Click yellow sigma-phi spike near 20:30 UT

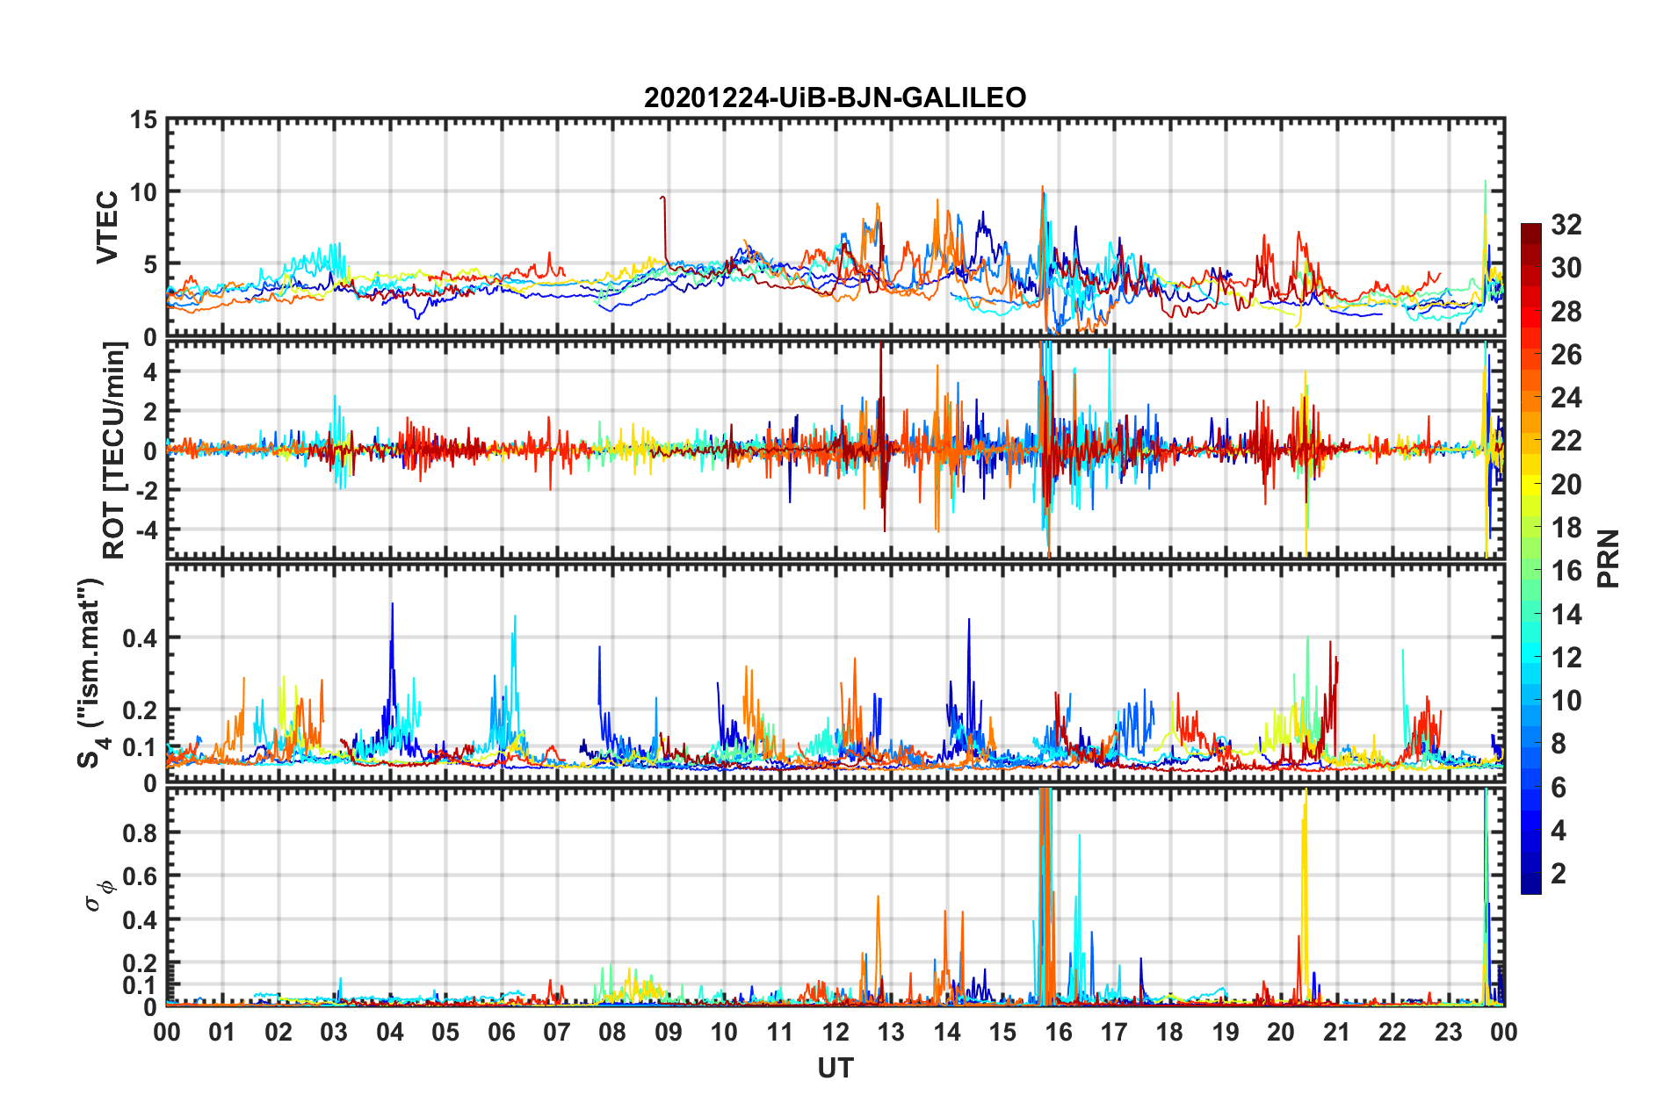pyautogui.click(x=1305, y=896)
